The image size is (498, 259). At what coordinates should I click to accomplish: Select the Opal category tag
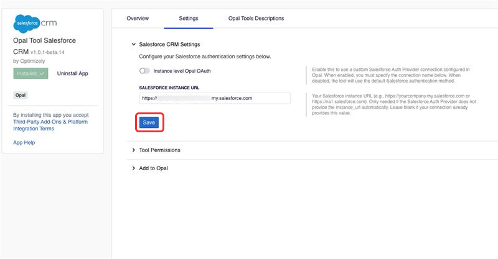21,96
